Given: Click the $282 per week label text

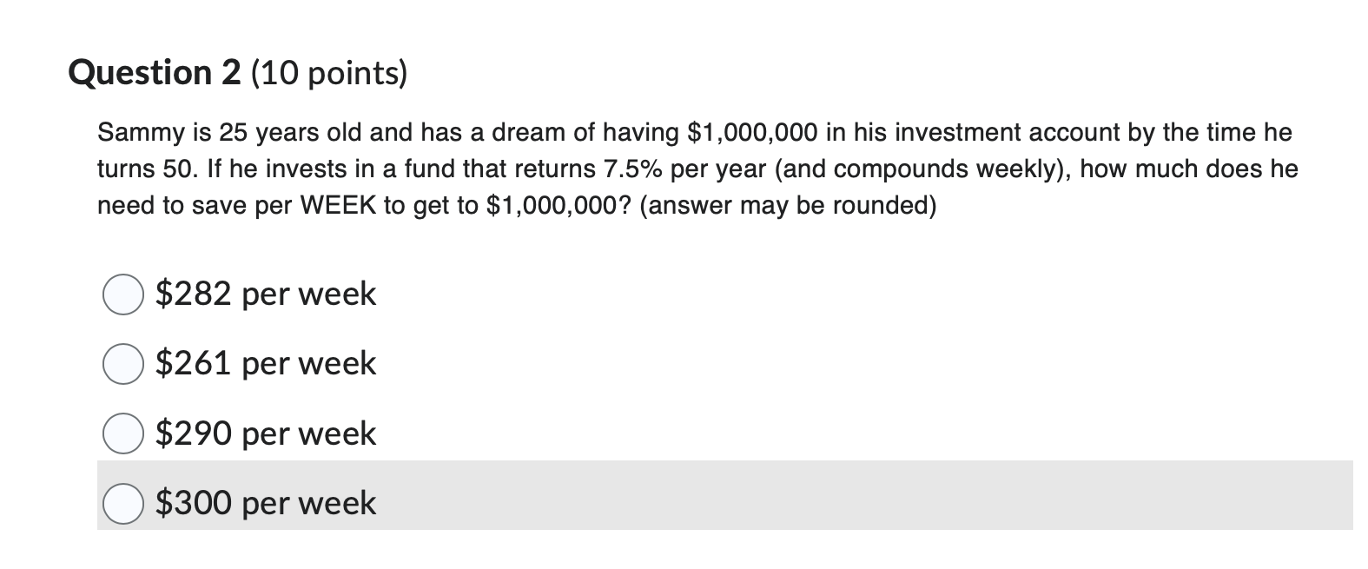Looking at the screenshot, I should (x=265, y=294).
